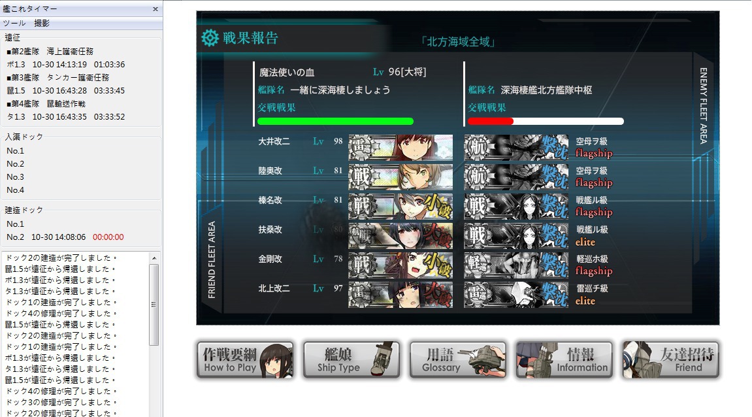Click the 扶桑改 heavily damaged banner
The width and height of the screenshot is (752, 417).
pos(401,235)
